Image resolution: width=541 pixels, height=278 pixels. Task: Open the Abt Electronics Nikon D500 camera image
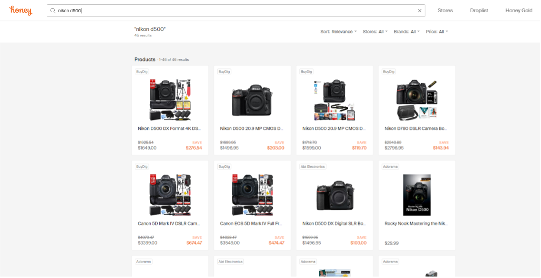(334, 195)
